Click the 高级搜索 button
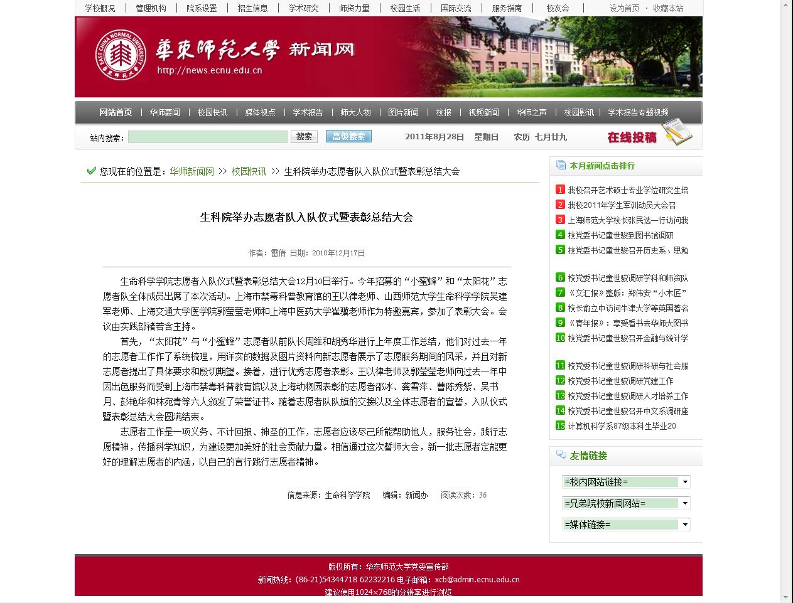The height and width of the screenshot is (603, 793). [348, 136]
